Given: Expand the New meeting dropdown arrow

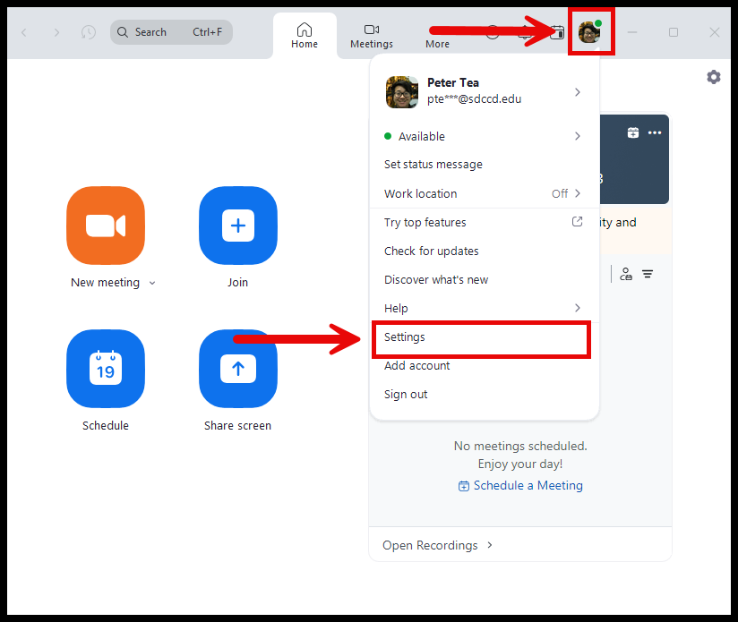Looking at the screenshot, I should pyautogui.click(x=152, y=283).
